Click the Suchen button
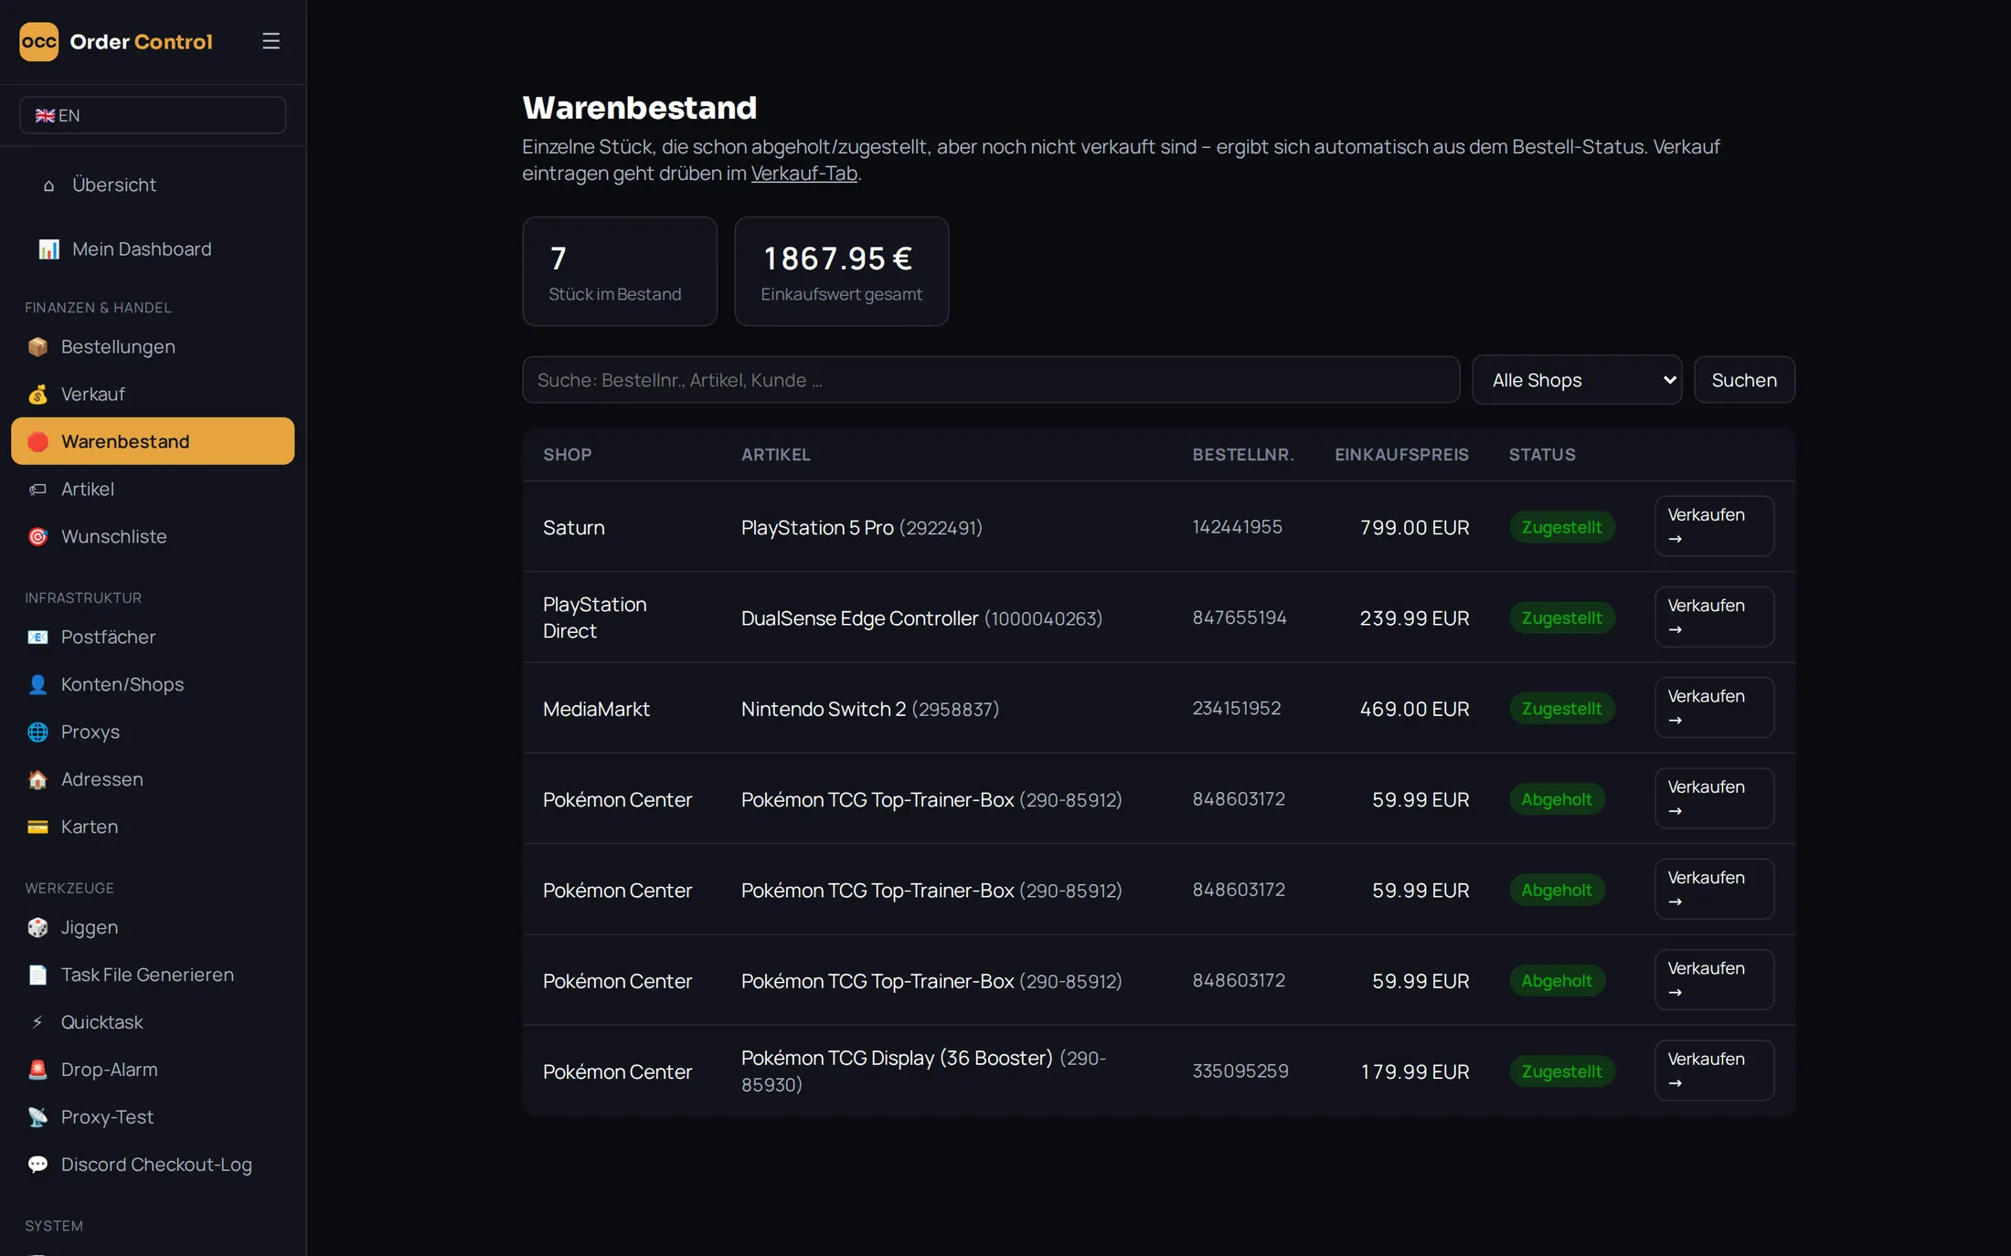 [x=1744, y=380]
